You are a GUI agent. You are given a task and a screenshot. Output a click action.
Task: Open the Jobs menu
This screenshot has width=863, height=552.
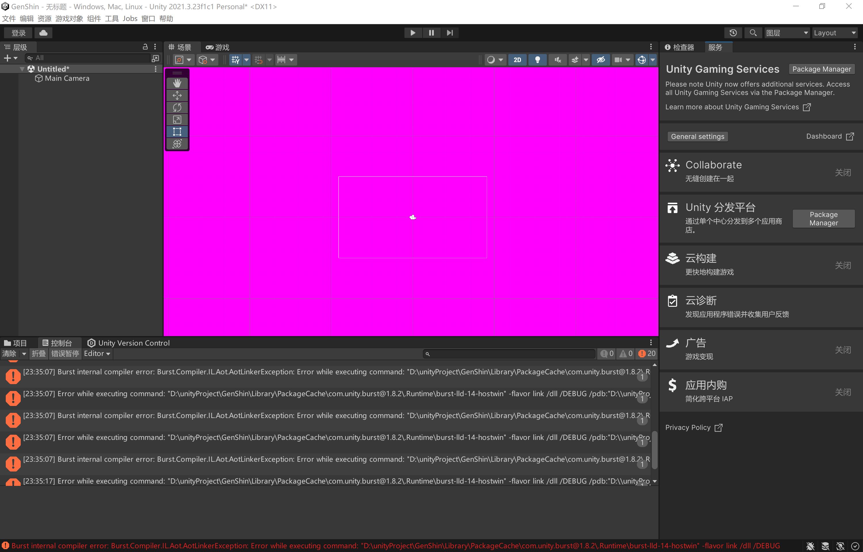[130, 19]
